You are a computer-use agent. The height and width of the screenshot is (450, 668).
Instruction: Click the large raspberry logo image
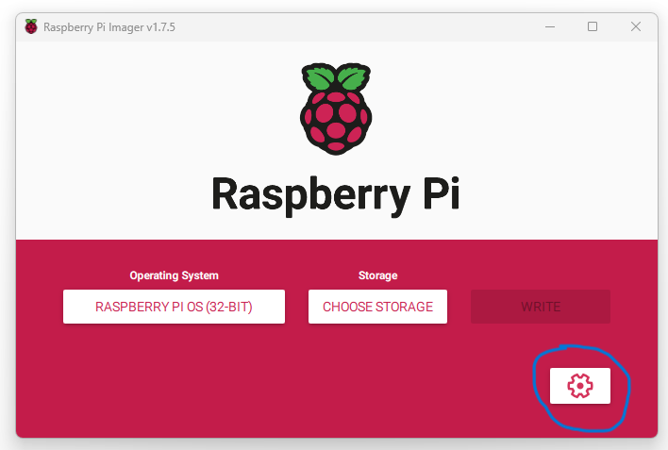(x=336, y=109)
